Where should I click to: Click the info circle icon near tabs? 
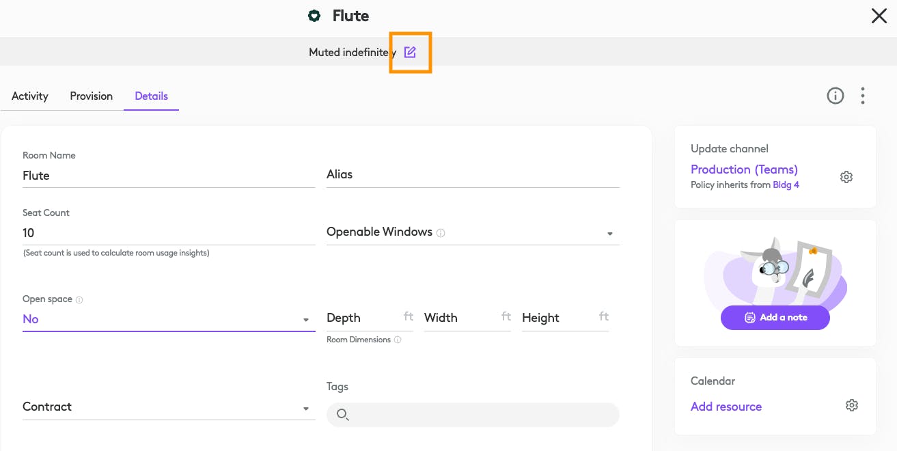click(x=836, y=96)
